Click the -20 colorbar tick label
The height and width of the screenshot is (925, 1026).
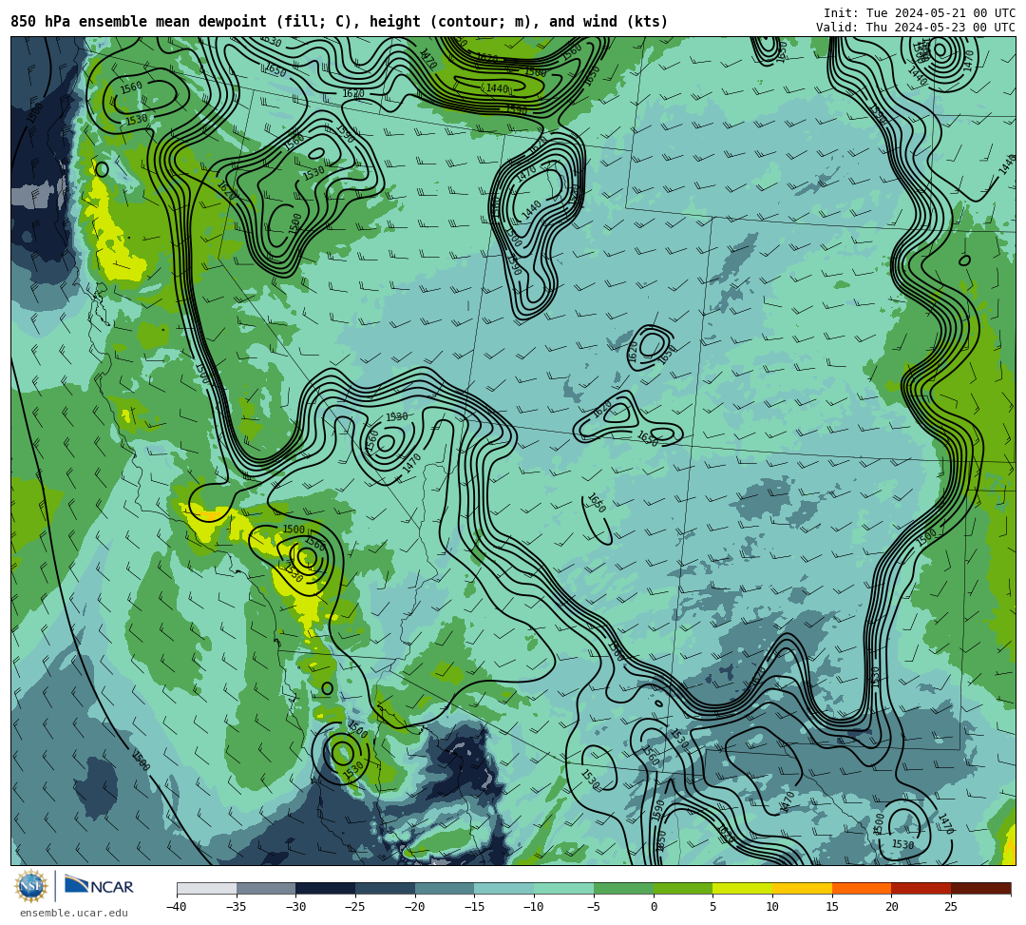click(415, 907)
